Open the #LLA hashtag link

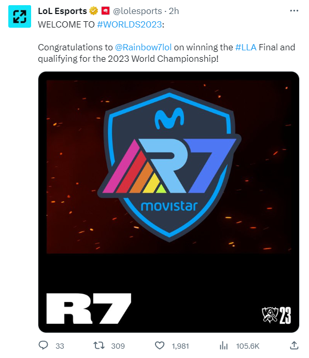(x=246, y=47)
